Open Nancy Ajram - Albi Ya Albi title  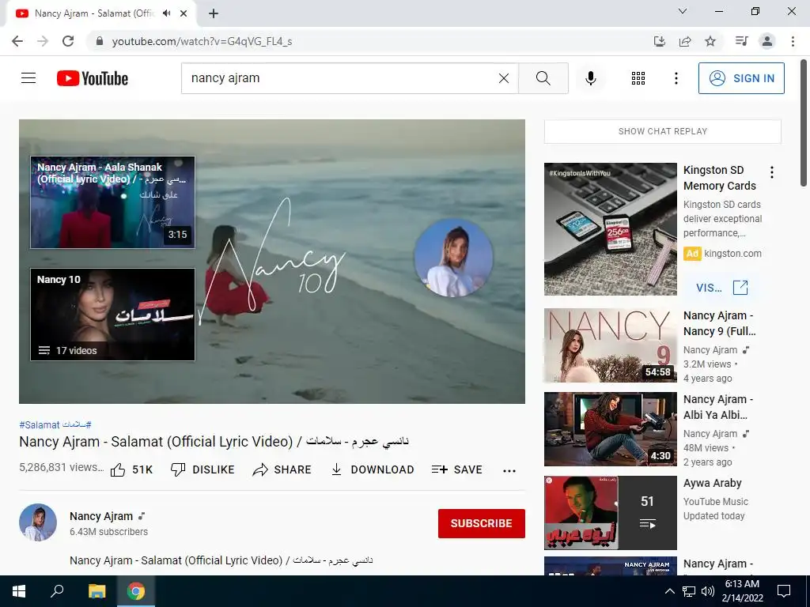[718, 407]
